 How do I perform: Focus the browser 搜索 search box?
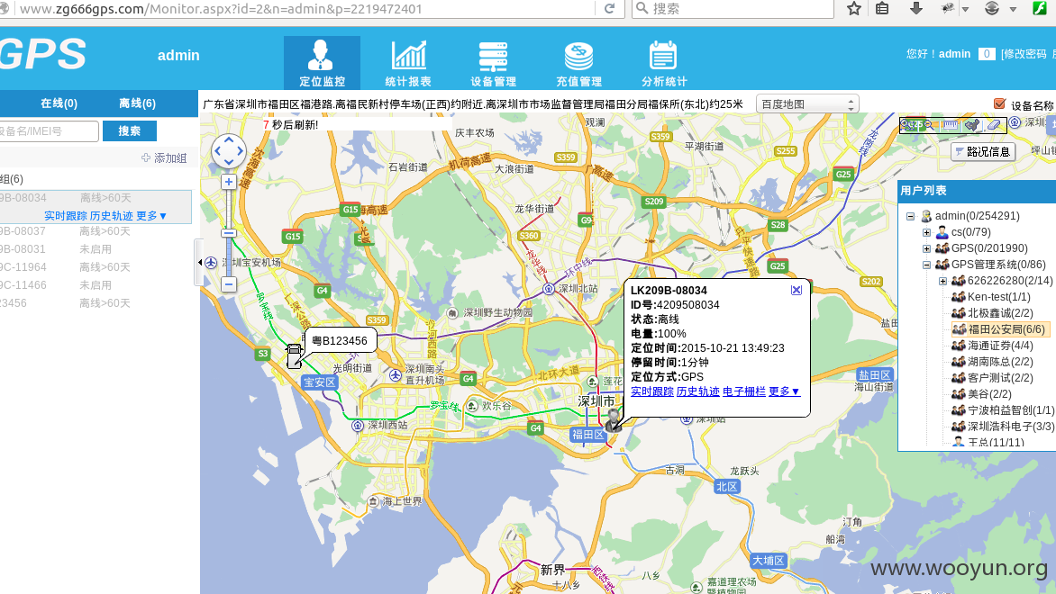[733, 9]
